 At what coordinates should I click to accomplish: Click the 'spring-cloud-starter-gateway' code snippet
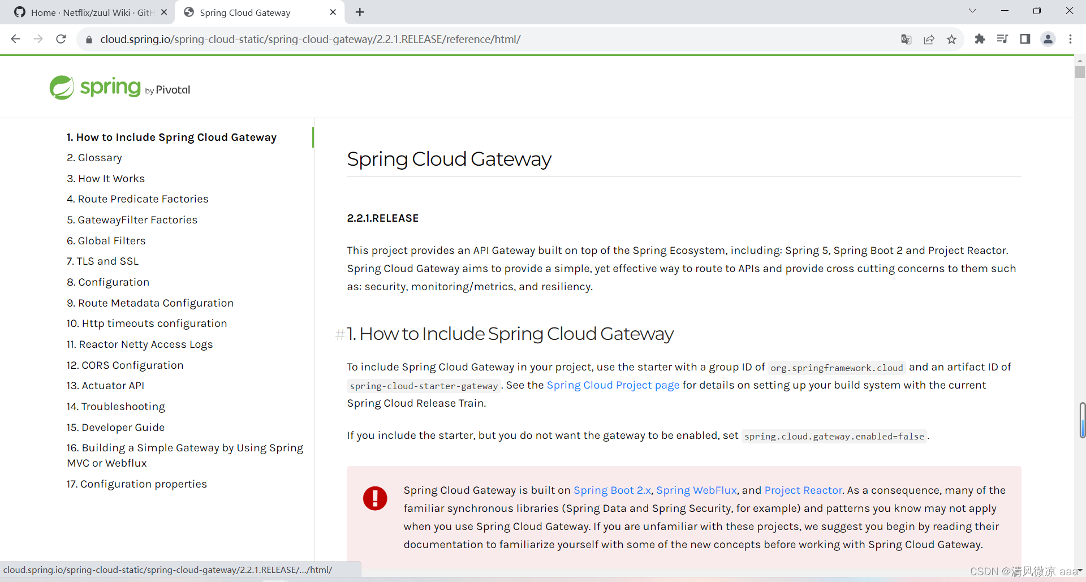click(424, 386)
